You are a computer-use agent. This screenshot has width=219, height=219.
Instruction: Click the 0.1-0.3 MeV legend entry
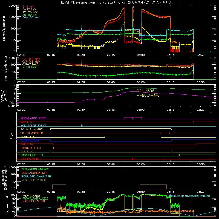(31, 59)
